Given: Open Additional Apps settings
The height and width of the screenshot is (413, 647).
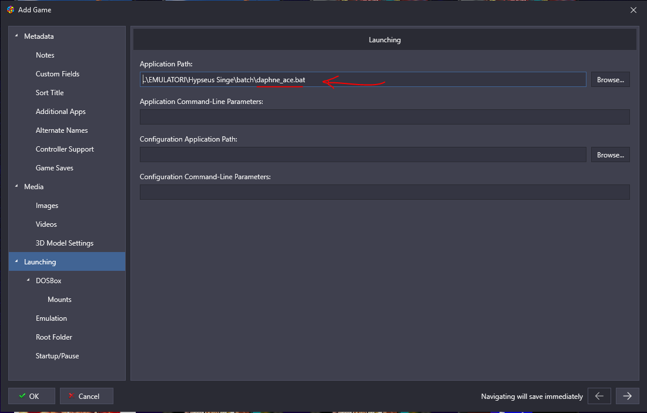Looking at the screenshot, I should [61, 112].
